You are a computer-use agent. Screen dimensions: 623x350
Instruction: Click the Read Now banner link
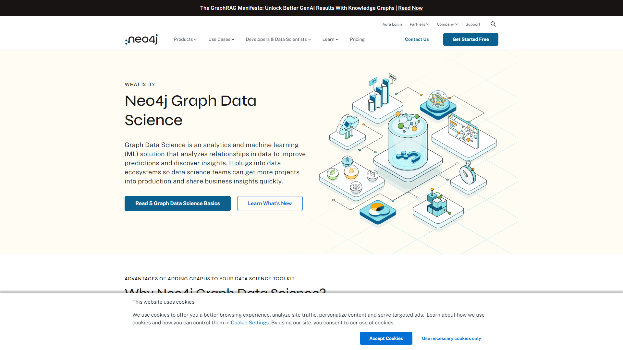pos(410,8)
